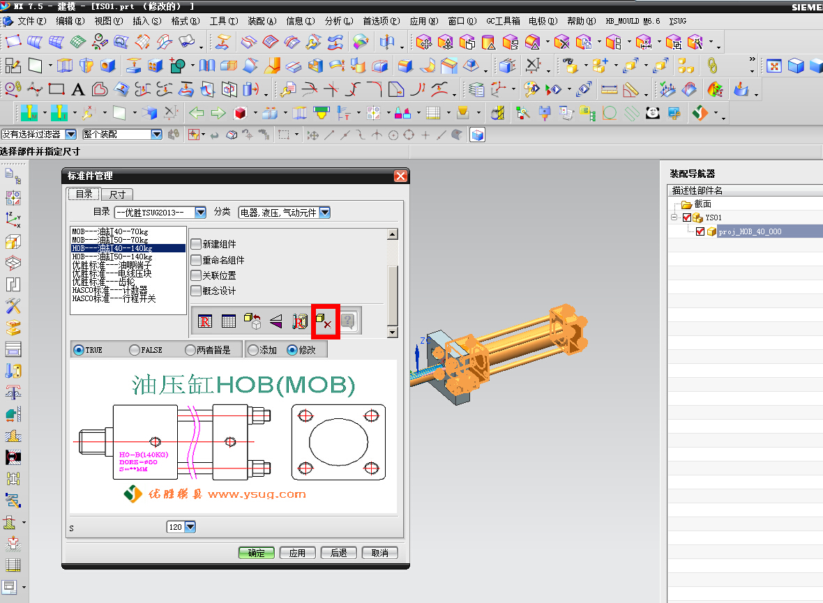Select the TRUE radio button
The height and width of the screenshot is (603, 823).
click(79, 349)
